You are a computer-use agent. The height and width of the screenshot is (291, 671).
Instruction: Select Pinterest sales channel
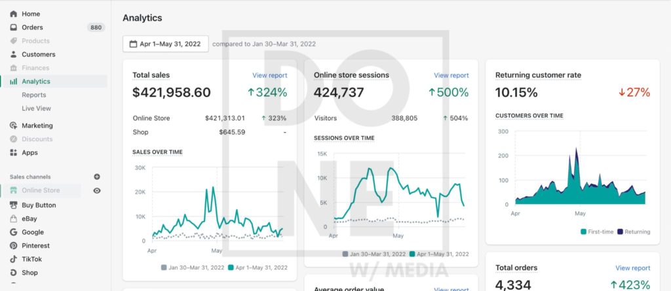click(x=35, y=246)
